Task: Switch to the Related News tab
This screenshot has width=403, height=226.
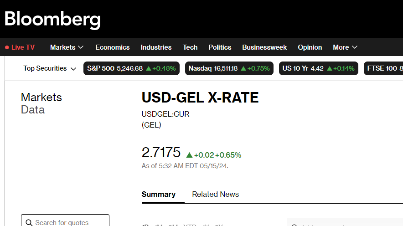Action: (x=215, y=194)
